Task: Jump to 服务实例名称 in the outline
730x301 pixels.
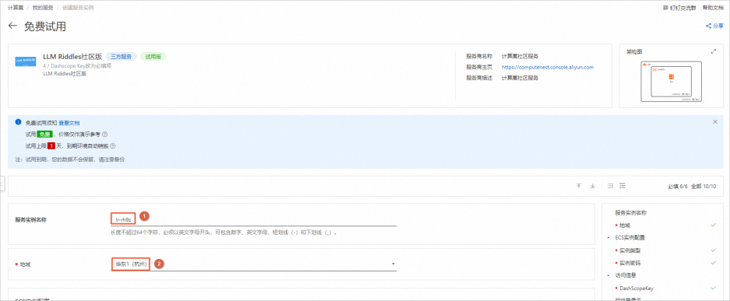Action: 631,213
